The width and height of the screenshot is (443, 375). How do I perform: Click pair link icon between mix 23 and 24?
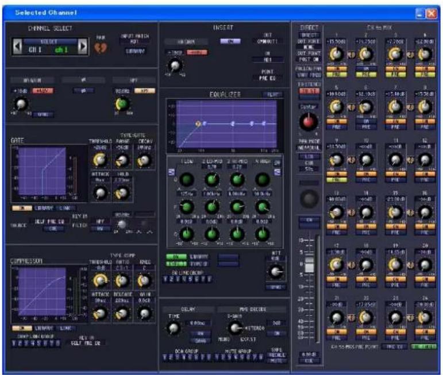point(410,318)
